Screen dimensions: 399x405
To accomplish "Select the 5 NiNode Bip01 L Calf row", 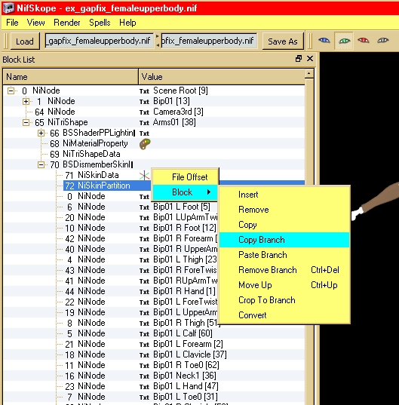I will (x=154, y=333).
